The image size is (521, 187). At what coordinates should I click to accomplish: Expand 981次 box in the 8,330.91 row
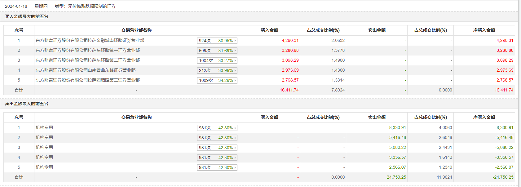click(x=217, y=128)
